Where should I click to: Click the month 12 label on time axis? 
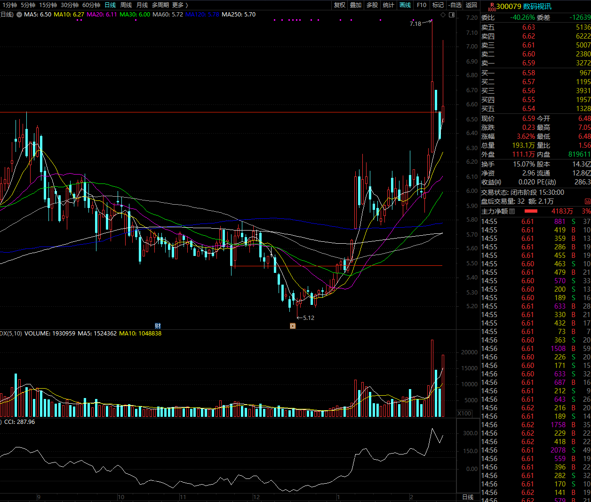[256, 497]
